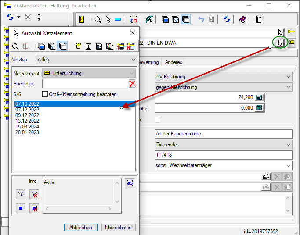Confirm selection with Übernehmen button

click(x=119, y=228)
